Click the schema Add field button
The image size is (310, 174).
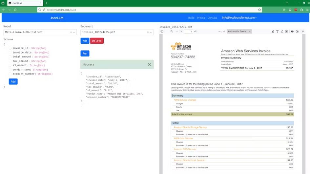(13, 81)
